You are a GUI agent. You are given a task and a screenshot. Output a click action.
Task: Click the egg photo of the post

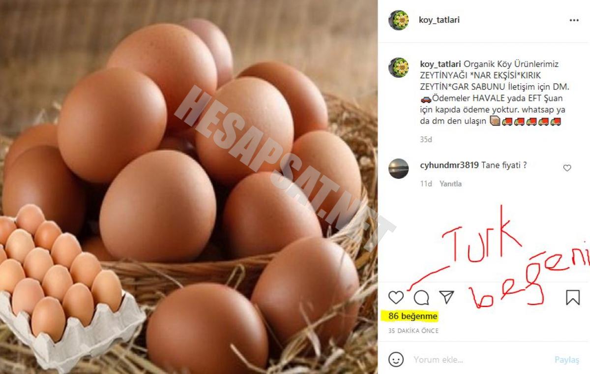189,187
